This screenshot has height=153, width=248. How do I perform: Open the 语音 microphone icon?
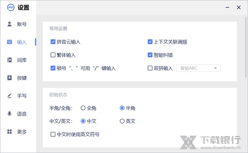point(10,114)
